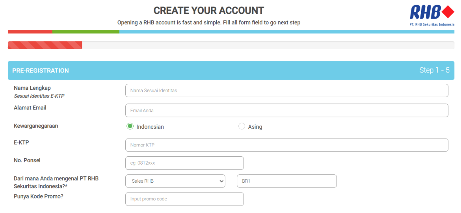Click the CREATE YOUR ACCOUNT heading
461x213 pixels.
tap(209, 11)
